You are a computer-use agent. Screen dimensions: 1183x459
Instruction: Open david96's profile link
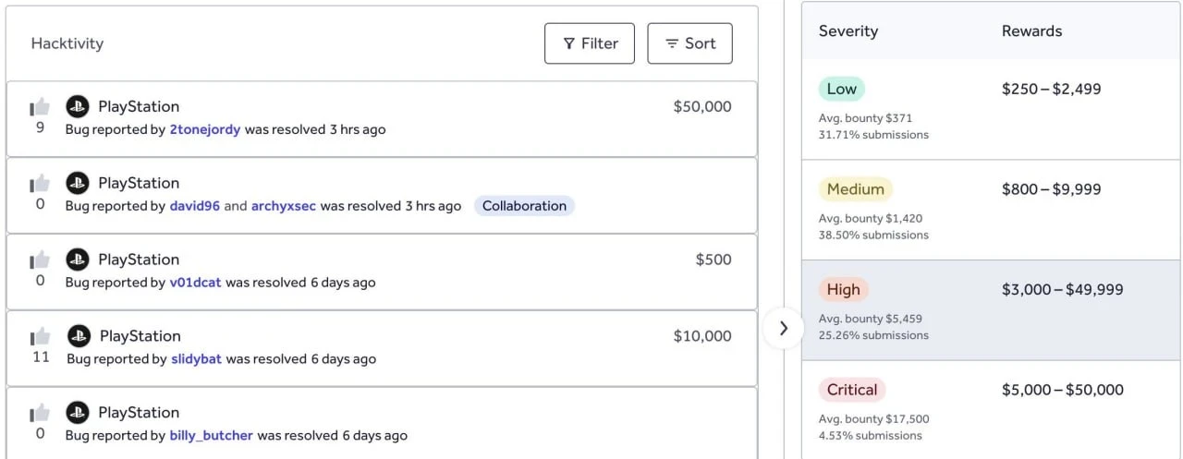click(195, 206)
